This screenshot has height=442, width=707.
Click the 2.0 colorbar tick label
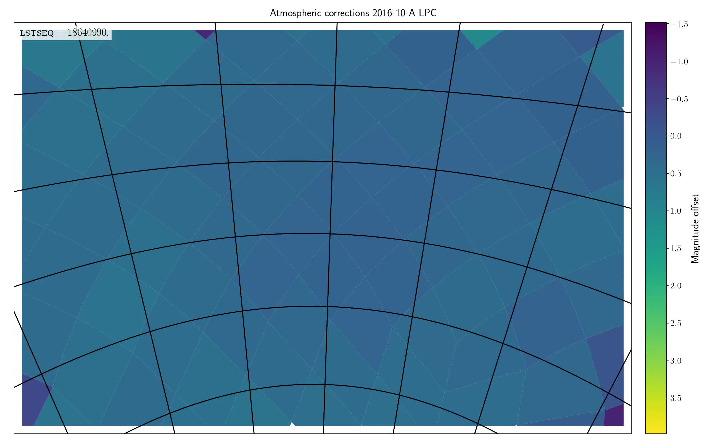(676, 286)
